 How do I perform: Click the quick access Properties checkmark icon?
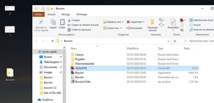pyautogui.click(x=43, y=9)
